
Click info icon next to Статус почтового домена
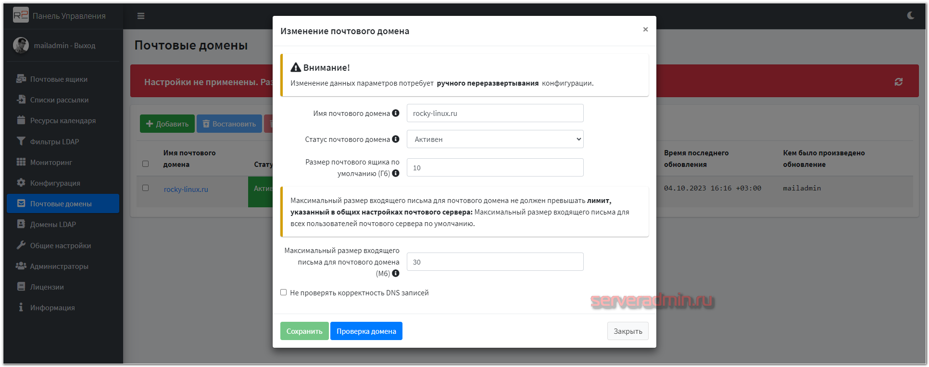pyautogui.click(x=396, y=139)
